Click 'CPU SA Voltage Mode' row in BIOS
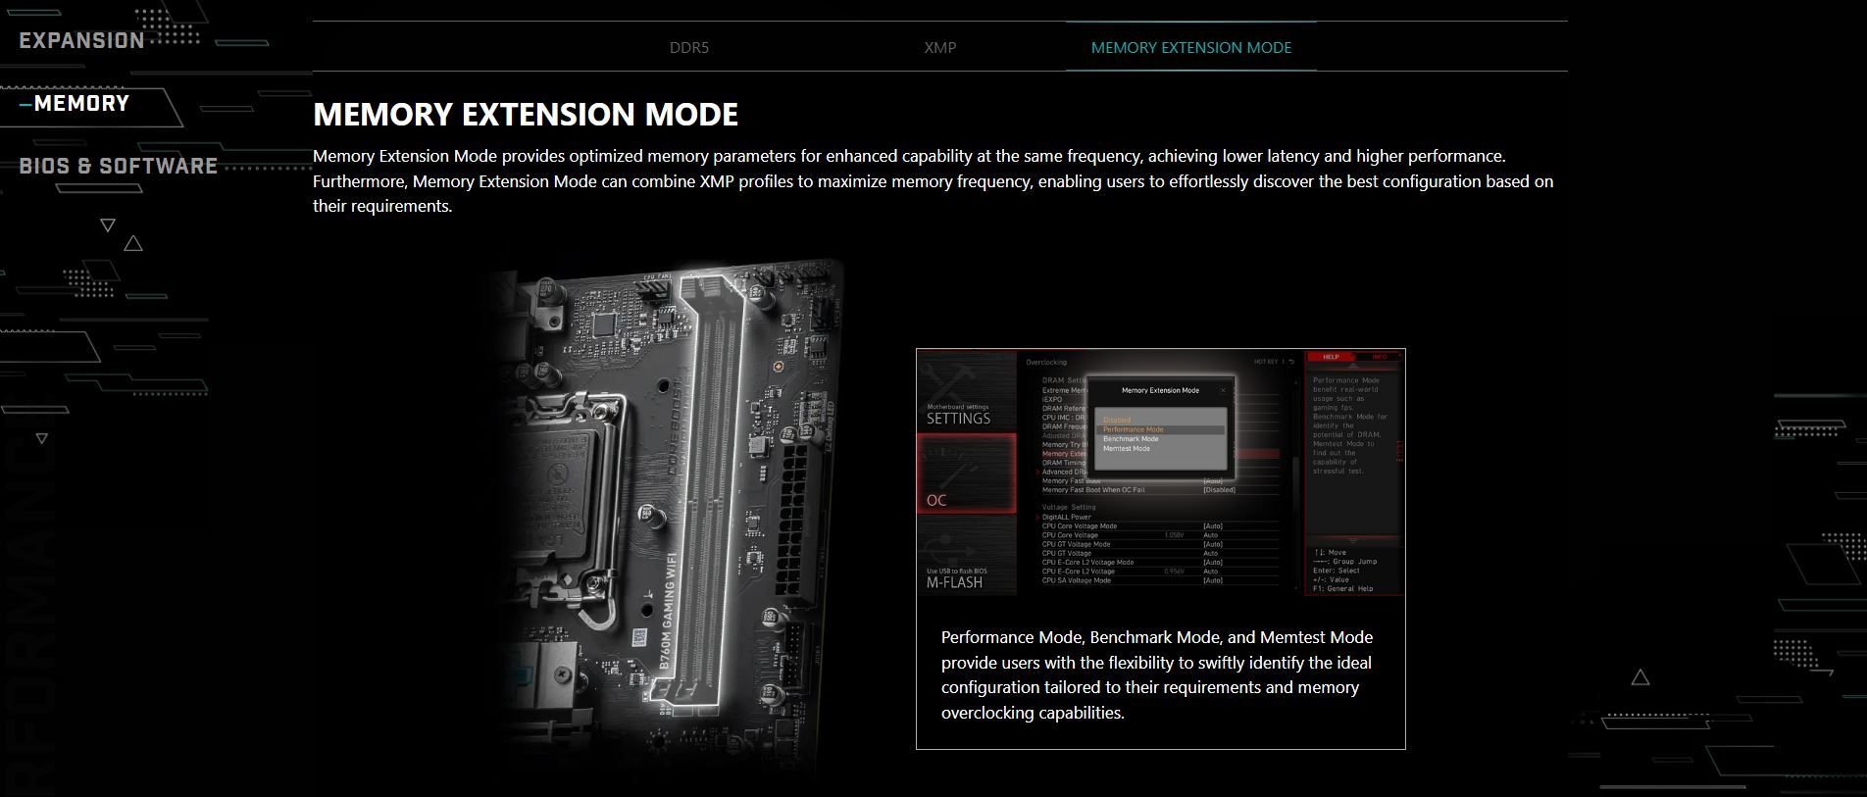 1160,580
